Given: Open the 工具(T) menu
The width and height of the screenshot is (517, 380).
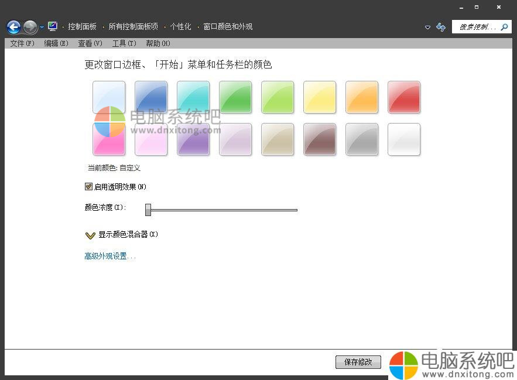Looking at the screenshot, I should (124, 43).
